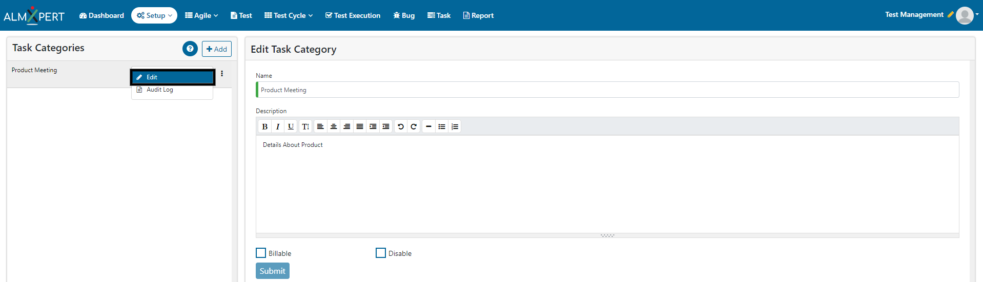Click the underline formatting icon
The height and width of the screenshot is (282, 983).
click(291, 126)
